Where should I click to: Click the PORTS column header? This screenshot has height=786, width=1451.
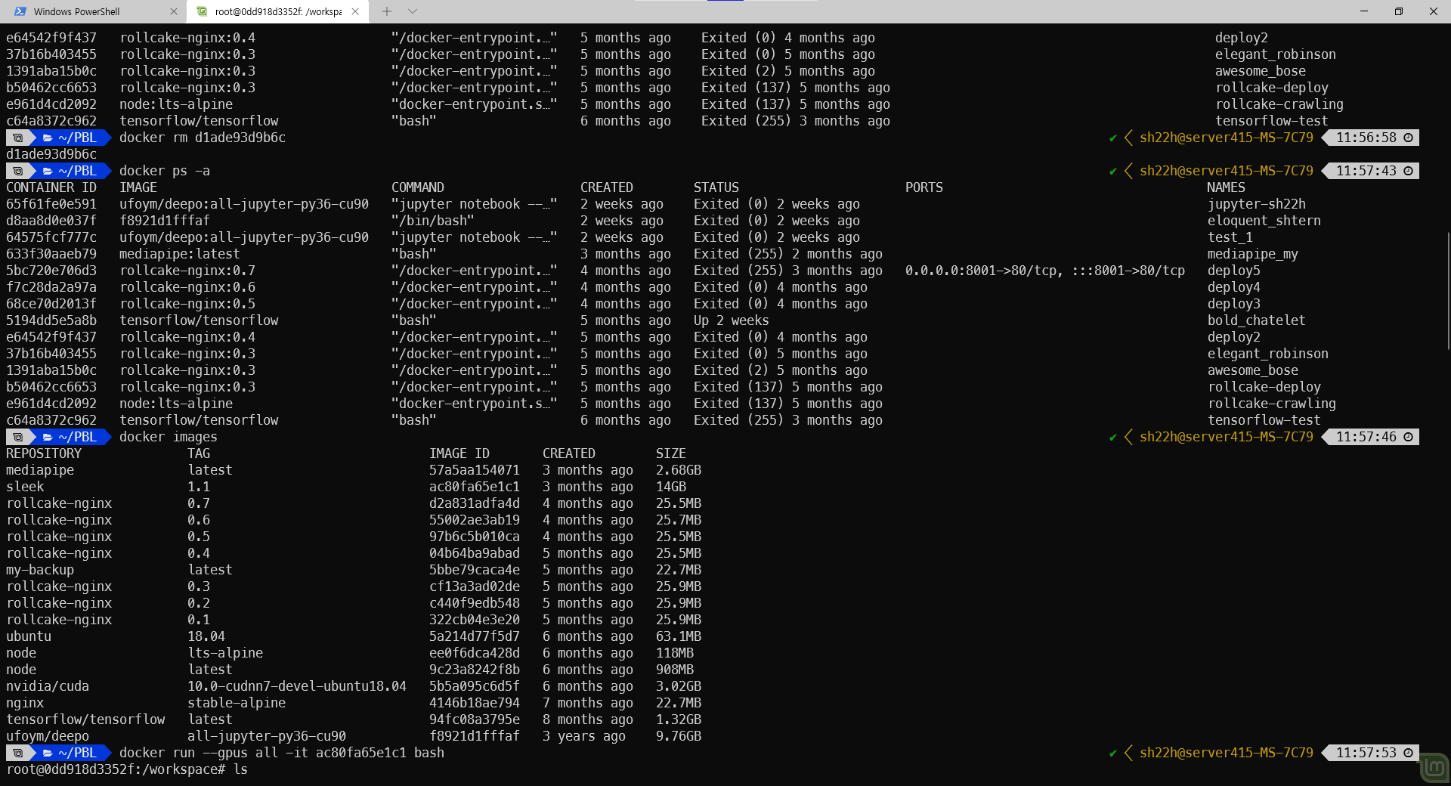point(924,187)
